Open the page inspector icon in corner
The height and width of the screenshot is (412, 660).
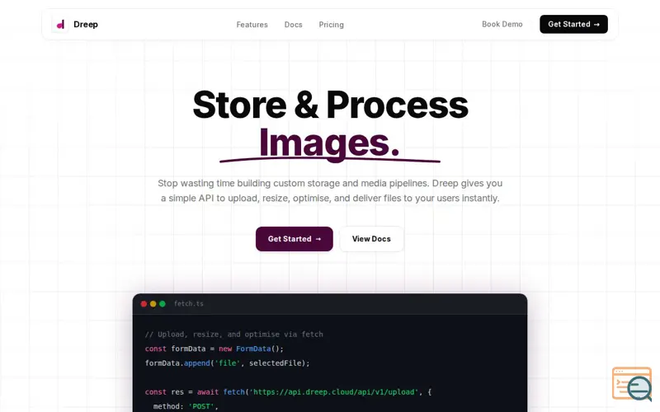[x=632, y=383]
